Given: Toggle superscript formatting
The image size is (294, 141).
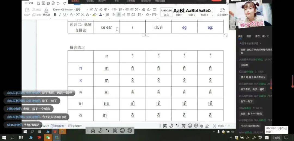Looking at the screenshot, I should click(78, 15).
